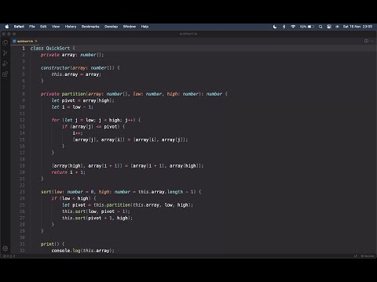The image size is (377, 282).
Task: Close the quicksort file tab
Action: pos(36,42)
